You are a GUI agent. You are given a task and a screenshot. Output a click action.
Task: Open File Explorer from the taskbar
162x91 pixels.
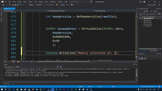(x=17, y=89)
